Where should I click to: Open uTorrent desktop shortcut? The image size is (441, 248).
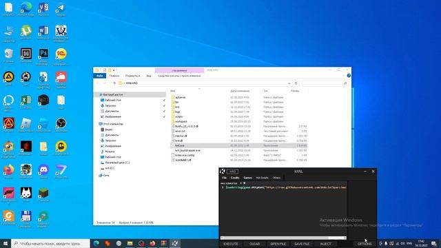[x=26, y=32]
